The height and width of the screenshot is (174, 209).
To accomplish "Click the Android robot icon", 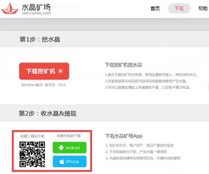I will [x=61, y=148].
